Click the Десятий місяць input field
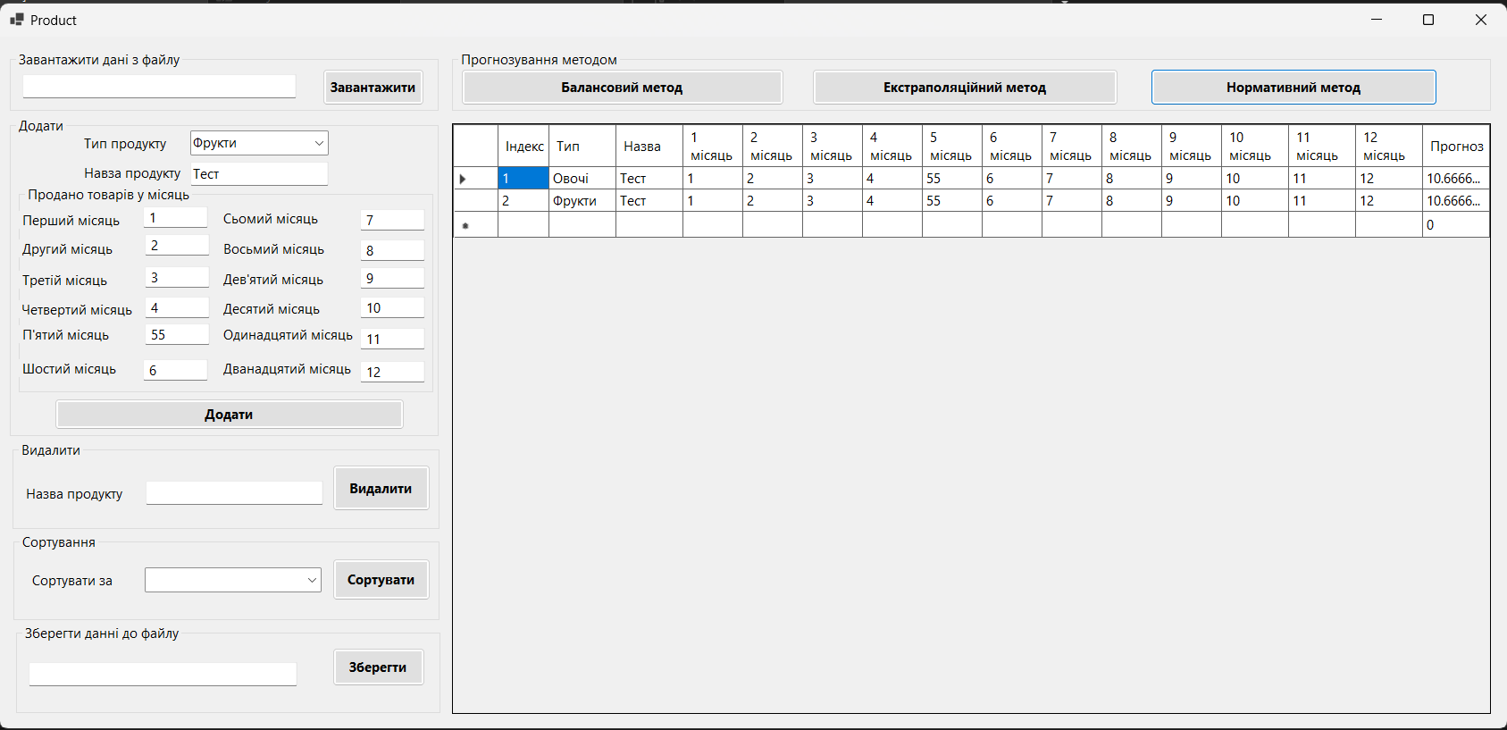1507x730 pixels. tap(392, 308)
